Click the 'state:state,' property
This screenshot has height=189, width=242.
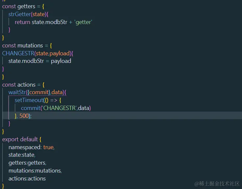click(22, 155)
